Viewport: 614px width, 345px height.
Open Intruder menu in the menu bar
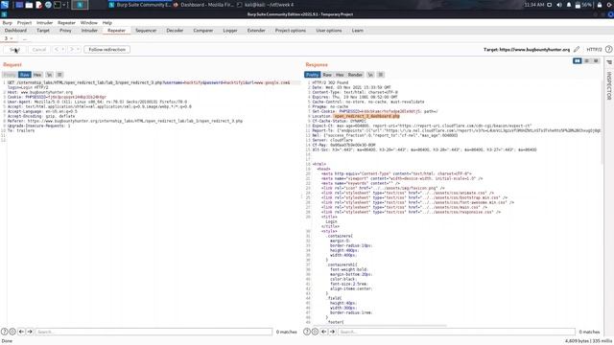(44, 23)
